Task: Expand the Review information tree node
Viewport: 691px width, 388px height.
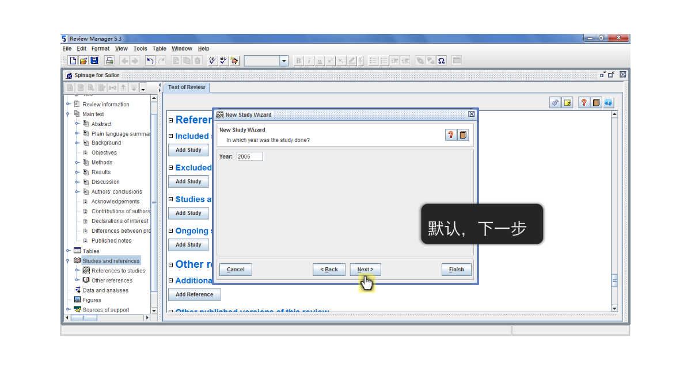Action: [69, 104]
